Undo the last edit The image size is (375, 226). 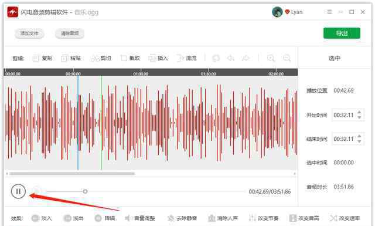pos(216,58)
